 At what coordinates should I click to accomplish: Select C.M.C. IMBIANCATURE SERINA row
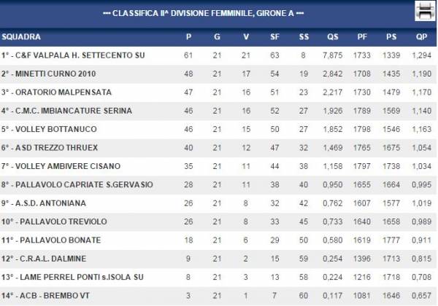[x=218, y=111]
